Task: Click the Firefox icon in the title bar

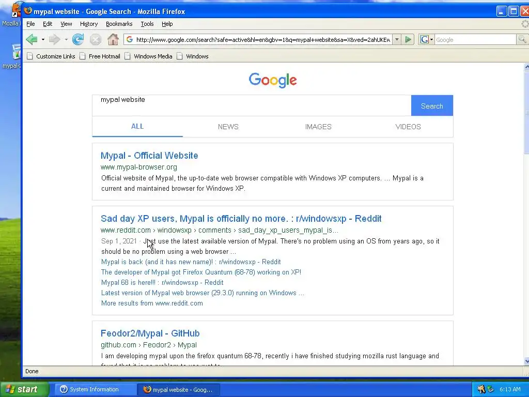Action: click(x=28, y=11)
